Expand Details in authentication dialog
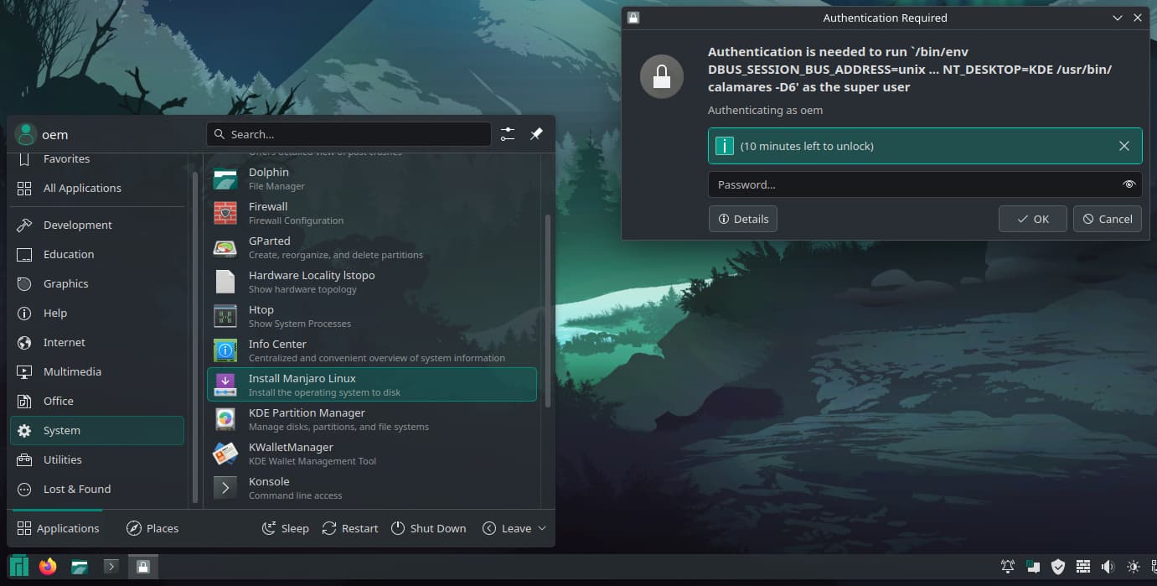Viewport: 1157px width, 586px height. click(743, 219)
